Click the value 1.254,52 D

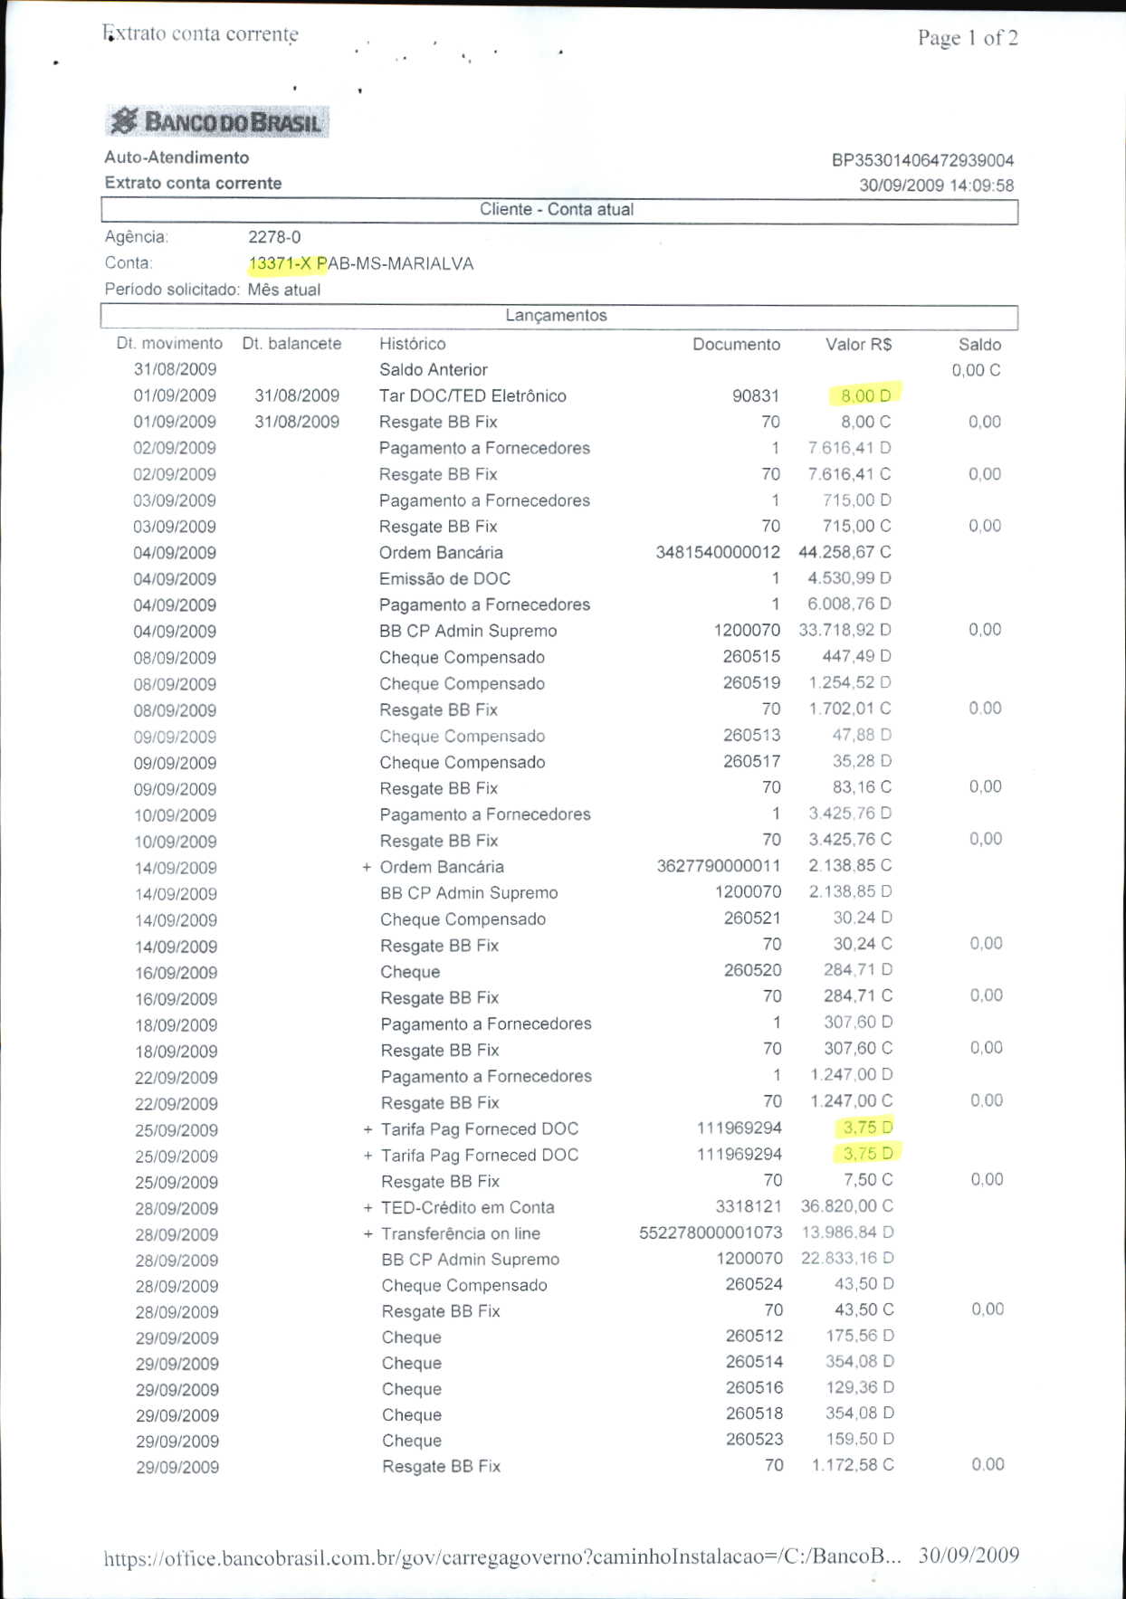(x=850, y=683)
